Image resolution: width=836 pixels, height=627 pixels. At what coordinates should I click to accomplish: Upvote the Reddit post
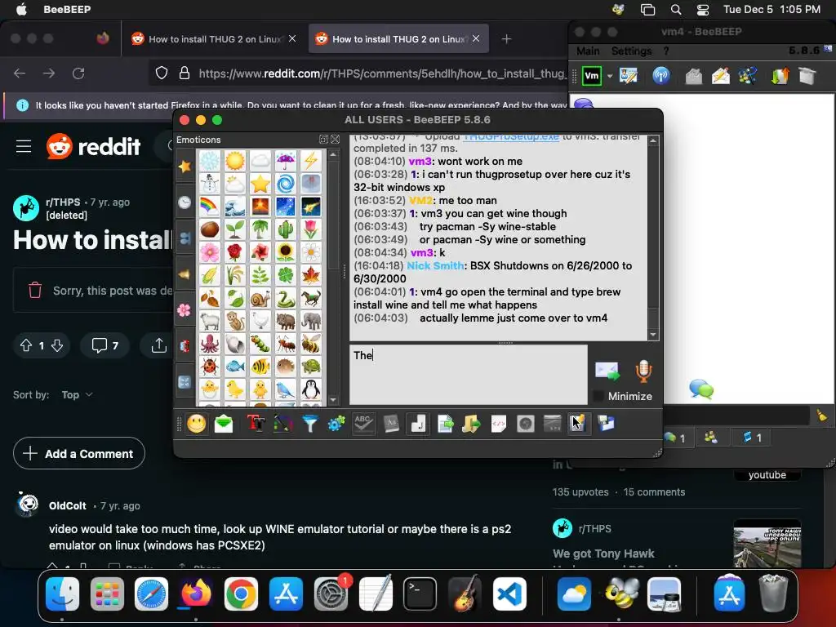25,345
